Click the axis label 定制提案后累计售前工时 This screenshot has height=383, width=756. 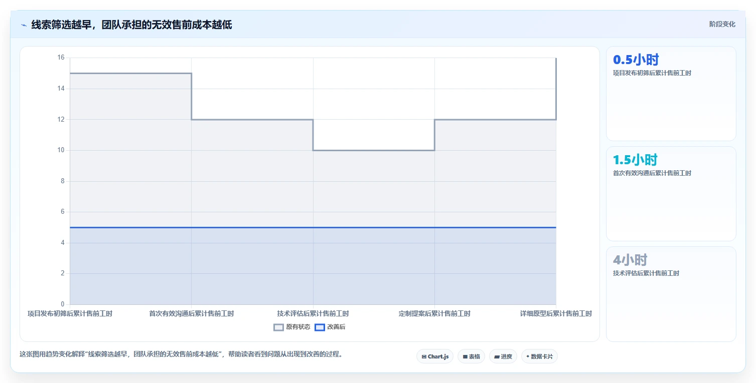pyautogui.click(x=434, y=314)
